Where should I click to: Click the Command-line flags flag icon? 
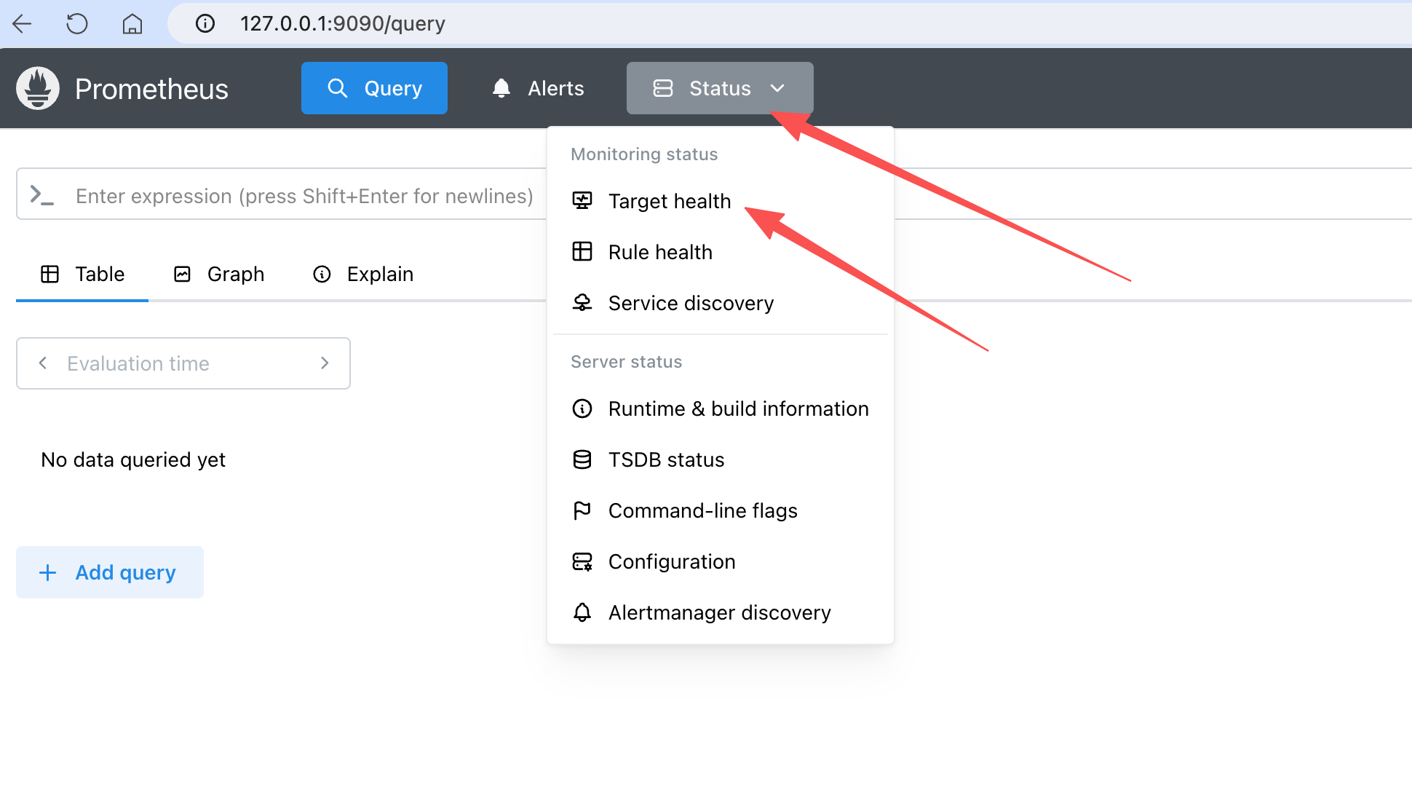pos(582,510)
